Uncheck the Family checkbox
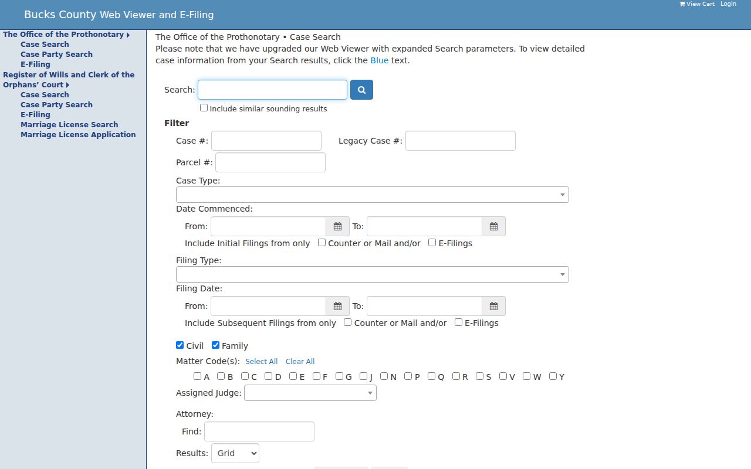Image resolution: width=751 pixels, height=469 pixels. click(x=215, y=345)
